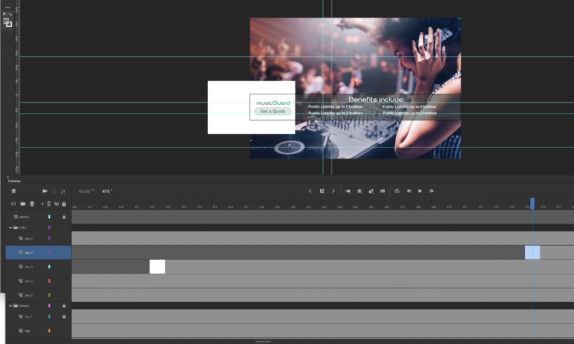This screenshot has height=344, width=574.
Task: Enable Loop playback in the timeline
Action: tap(397, 191)
